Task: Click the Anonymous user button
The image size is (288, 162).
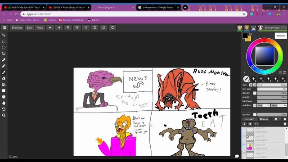Action: (x=272, y=28)
